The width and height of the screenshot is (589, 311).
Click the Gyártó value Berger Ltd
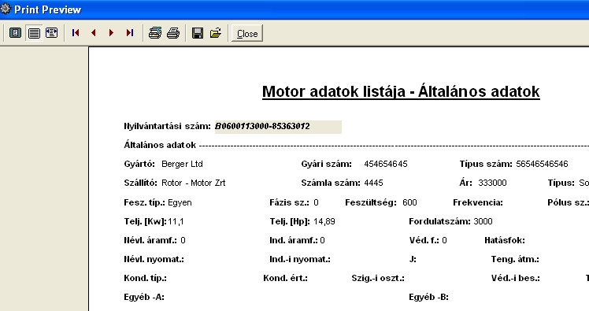click(x=182, y=164)
